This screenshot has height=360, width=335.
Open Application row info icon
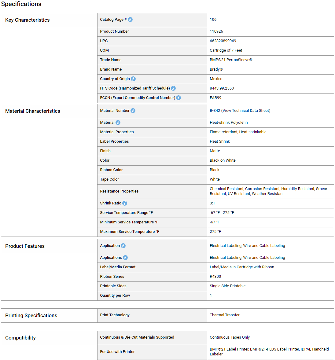click(x=123, y=246)
